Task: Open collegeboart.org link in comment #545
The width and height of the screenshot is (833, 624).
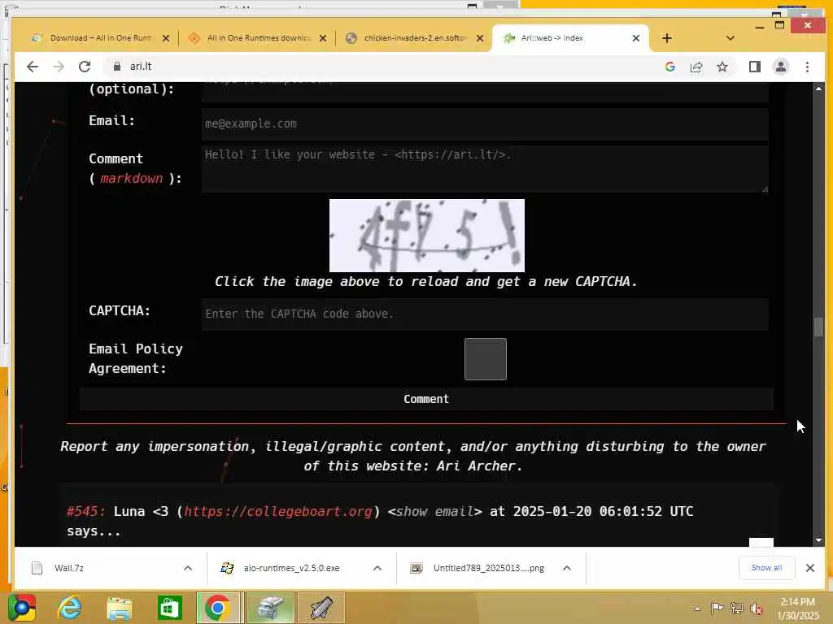Action: click(278, 512)
